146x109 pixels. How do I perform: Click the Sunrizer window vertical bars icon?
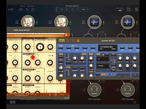pyautogui.click(x=78, y=41)
